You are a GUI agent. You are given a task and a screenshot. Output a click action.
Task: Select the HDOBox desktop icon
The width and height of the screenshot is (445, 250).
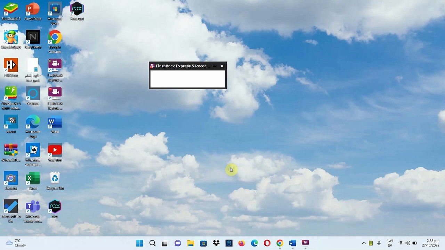[11, 68]
